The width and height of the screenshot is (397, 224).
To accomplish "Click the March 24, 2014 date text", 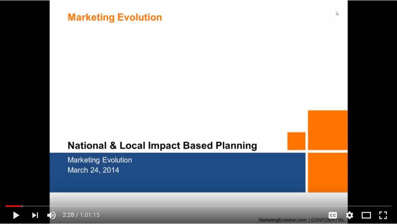I will tap(93, 170).
